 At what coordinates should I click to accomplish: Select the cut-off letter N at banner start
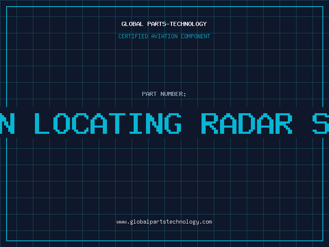click(7, 123)
